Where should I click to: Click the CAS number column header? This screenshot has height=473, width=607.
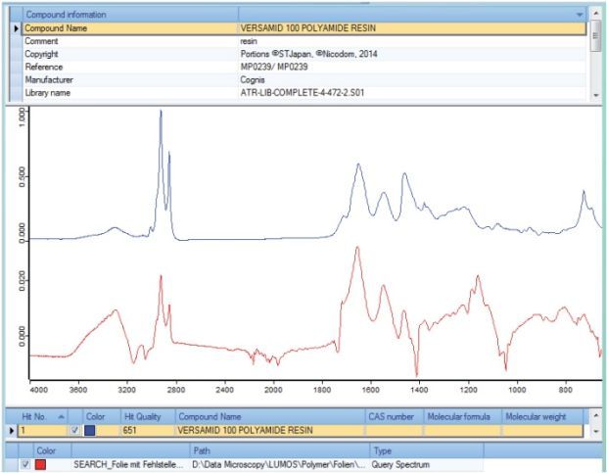coord(393,416)
